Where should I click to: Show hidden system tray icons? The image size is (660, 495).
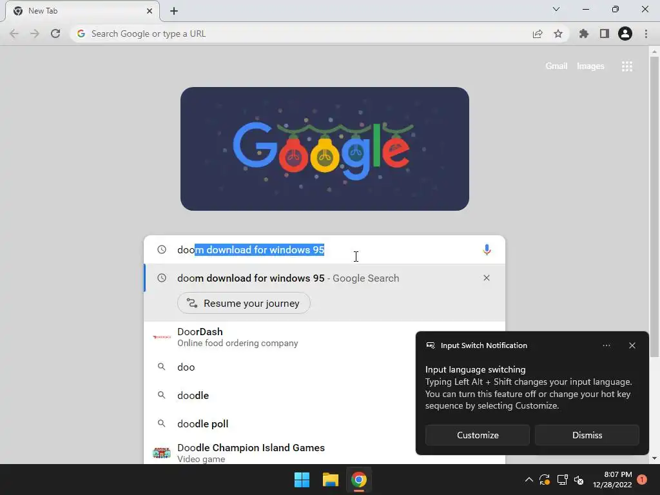pos(529,480)
